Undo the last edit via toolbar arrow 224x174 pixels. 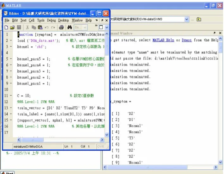click(47, 27)
